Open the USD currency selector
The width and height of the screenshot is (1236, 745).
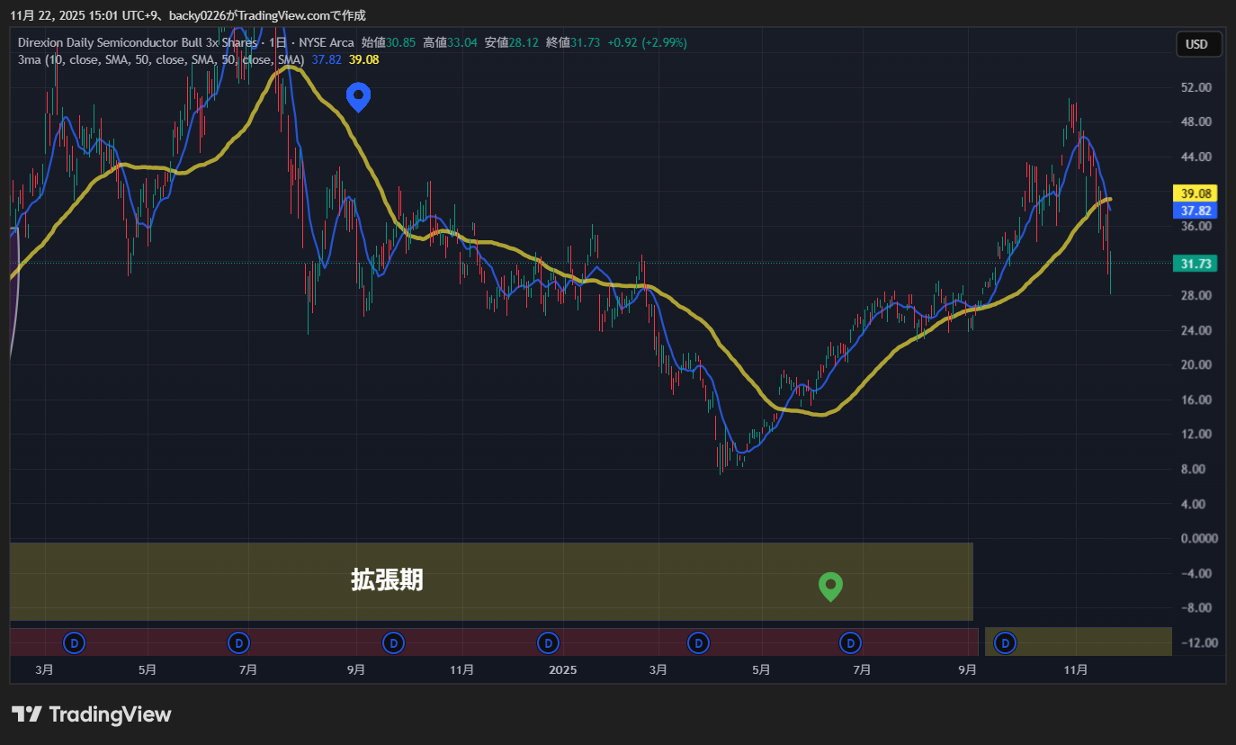pyautogui.click(x=1197, y=44)
